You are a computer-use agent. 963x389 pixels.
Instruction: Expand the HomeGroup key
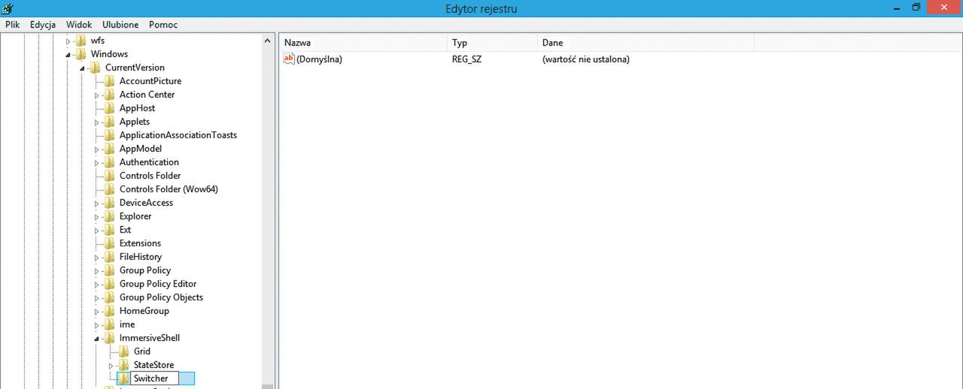coord(96,311)
